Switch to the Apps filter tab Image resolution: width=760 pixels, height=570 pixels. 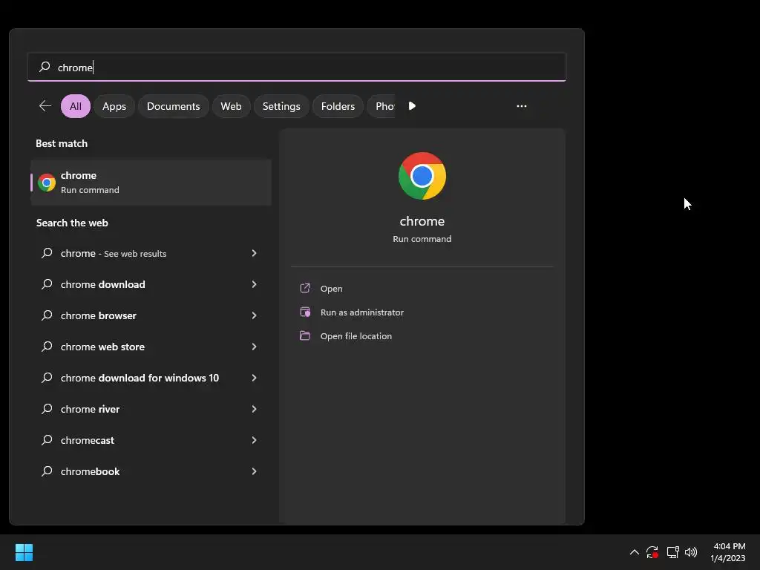click(x=114, y=106)
